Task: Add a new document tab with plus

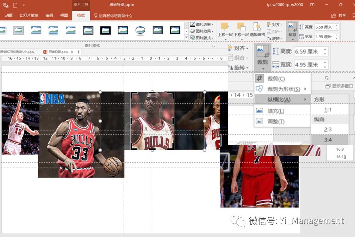Action: click(78, 52)
